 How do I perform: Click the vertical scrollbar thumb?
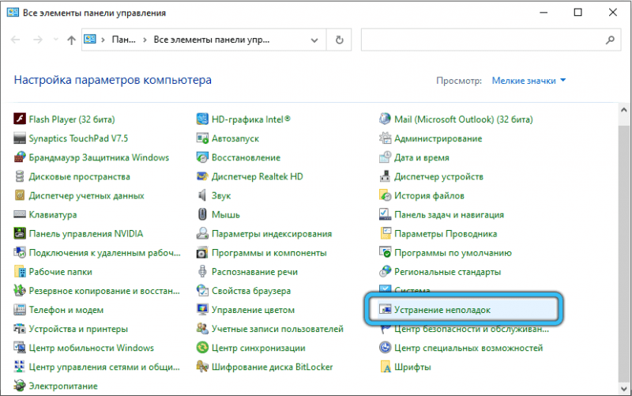point(624,252)
